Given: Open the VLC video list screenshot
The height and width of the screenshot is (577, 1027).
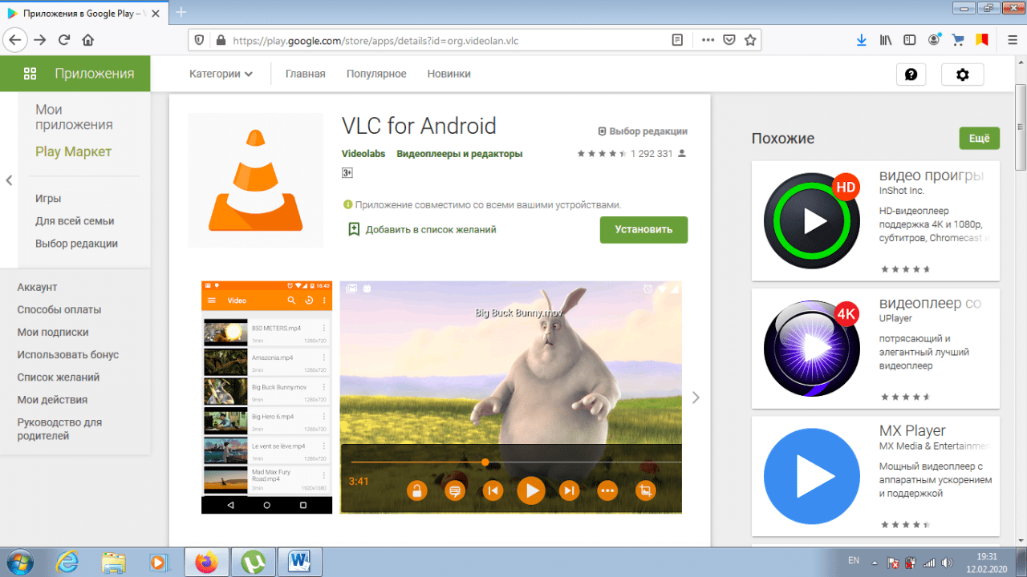Looking at the screenshot, I should pyautogui.click(x=266, y=397).
